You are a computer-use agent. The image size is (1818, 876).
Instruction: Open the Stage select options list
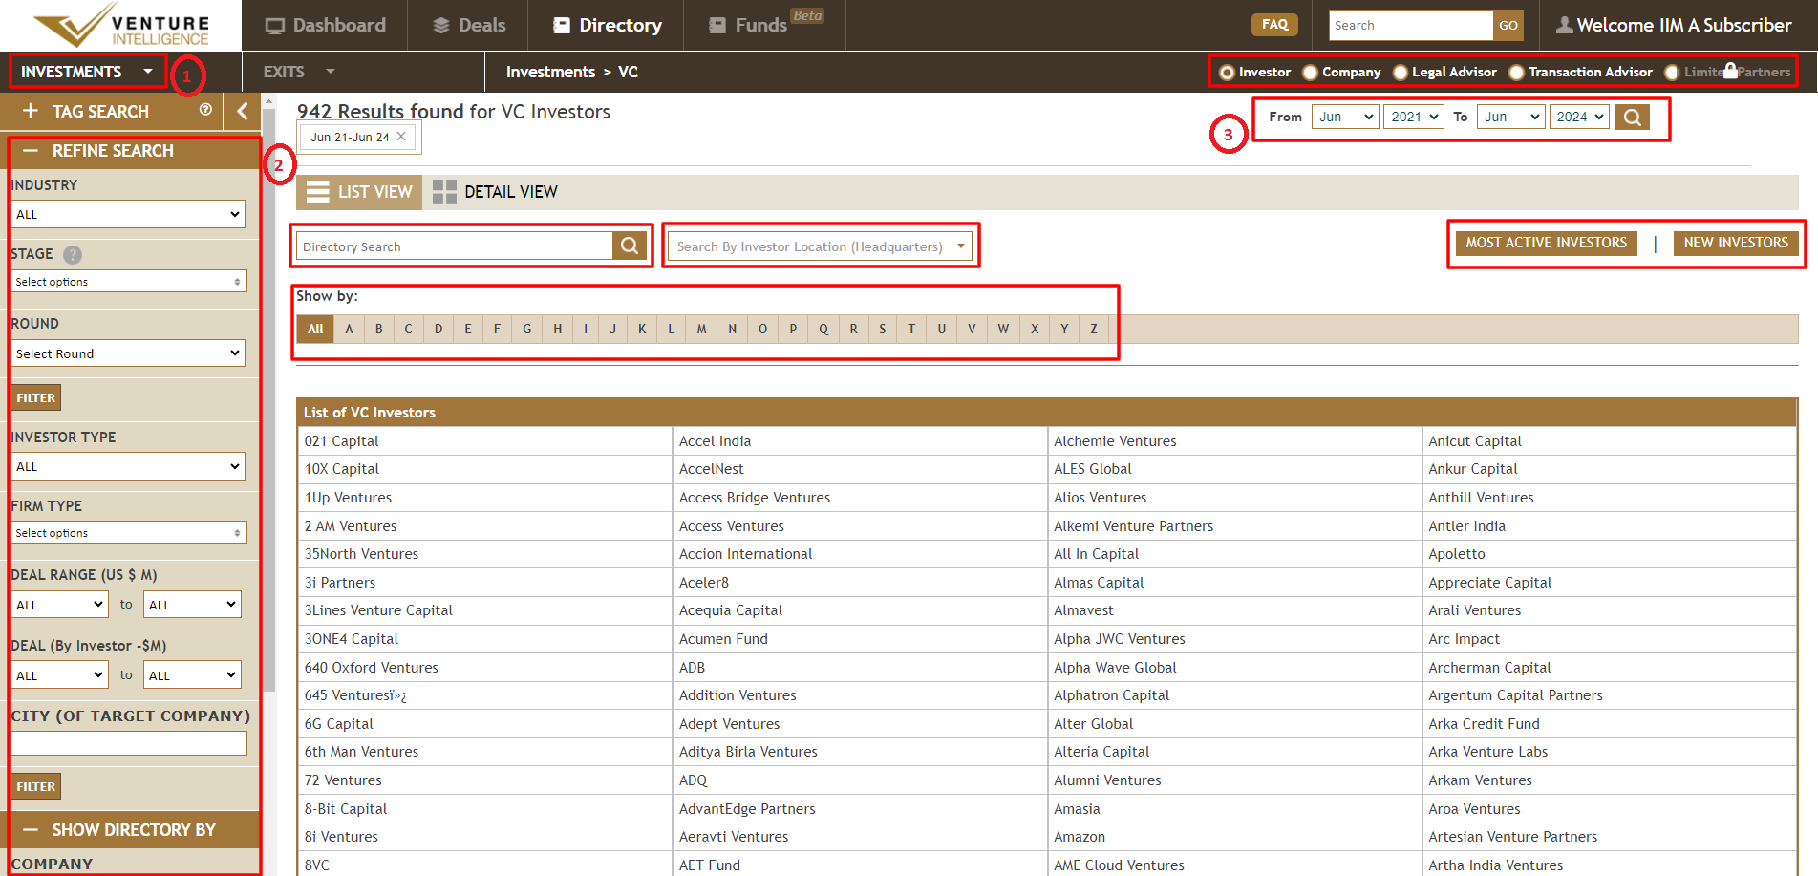(129, 282)
